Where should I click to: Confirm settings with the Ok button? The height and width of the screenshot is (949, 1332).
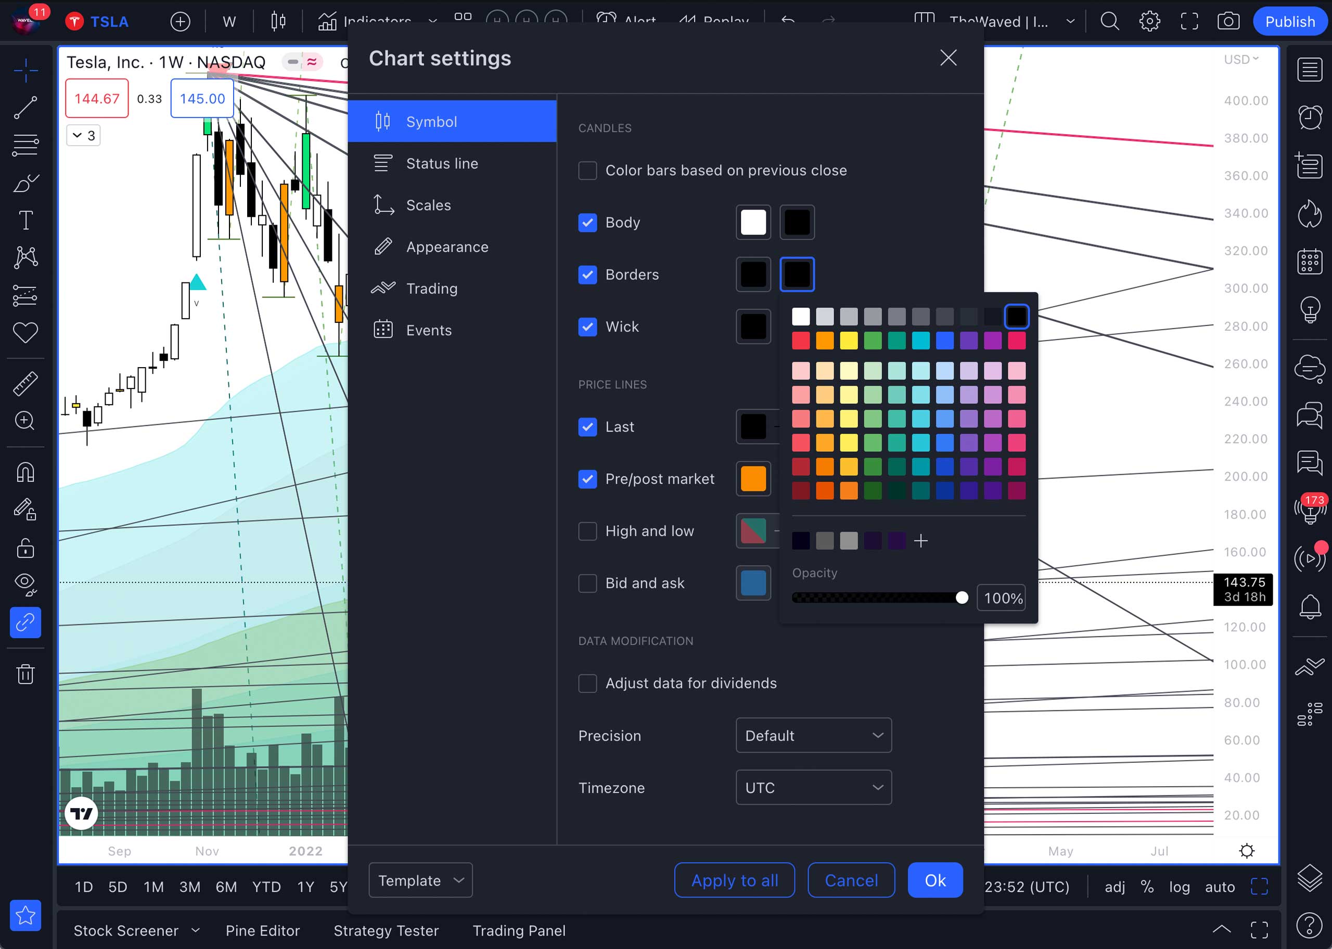pos(935,880)
